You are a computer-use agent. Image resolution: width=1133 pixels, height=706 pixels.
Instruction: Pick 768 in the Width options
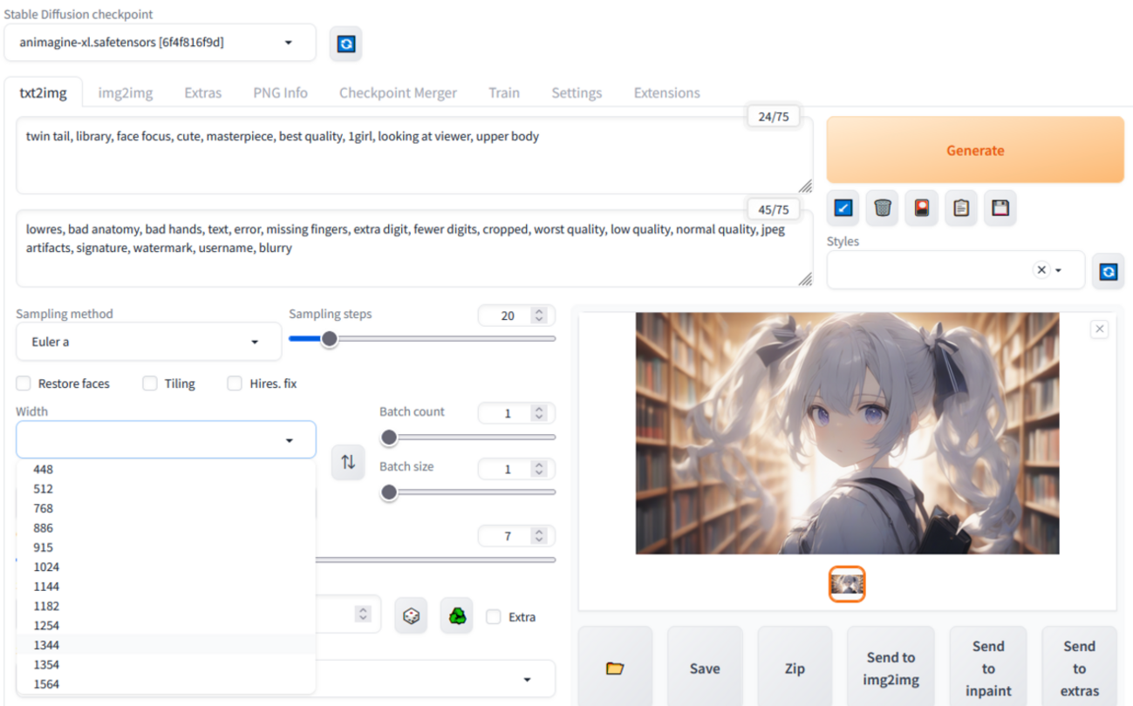click(x=166, y=508)
